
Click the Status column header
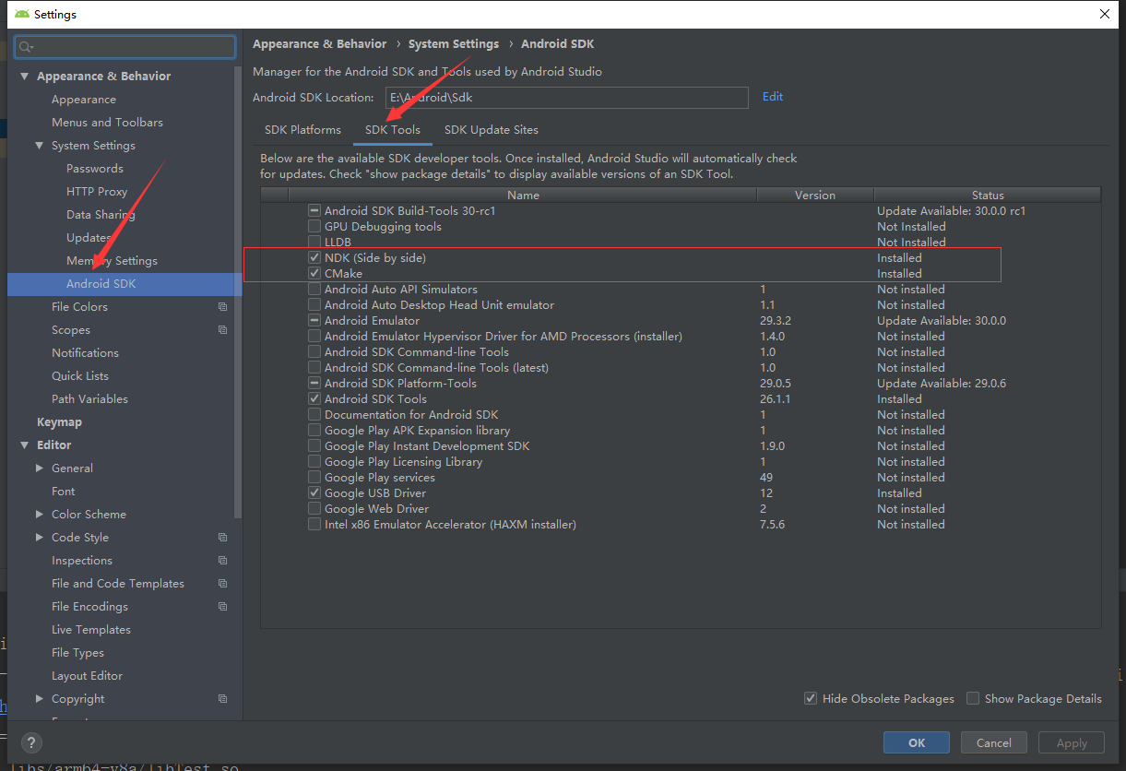988,196
